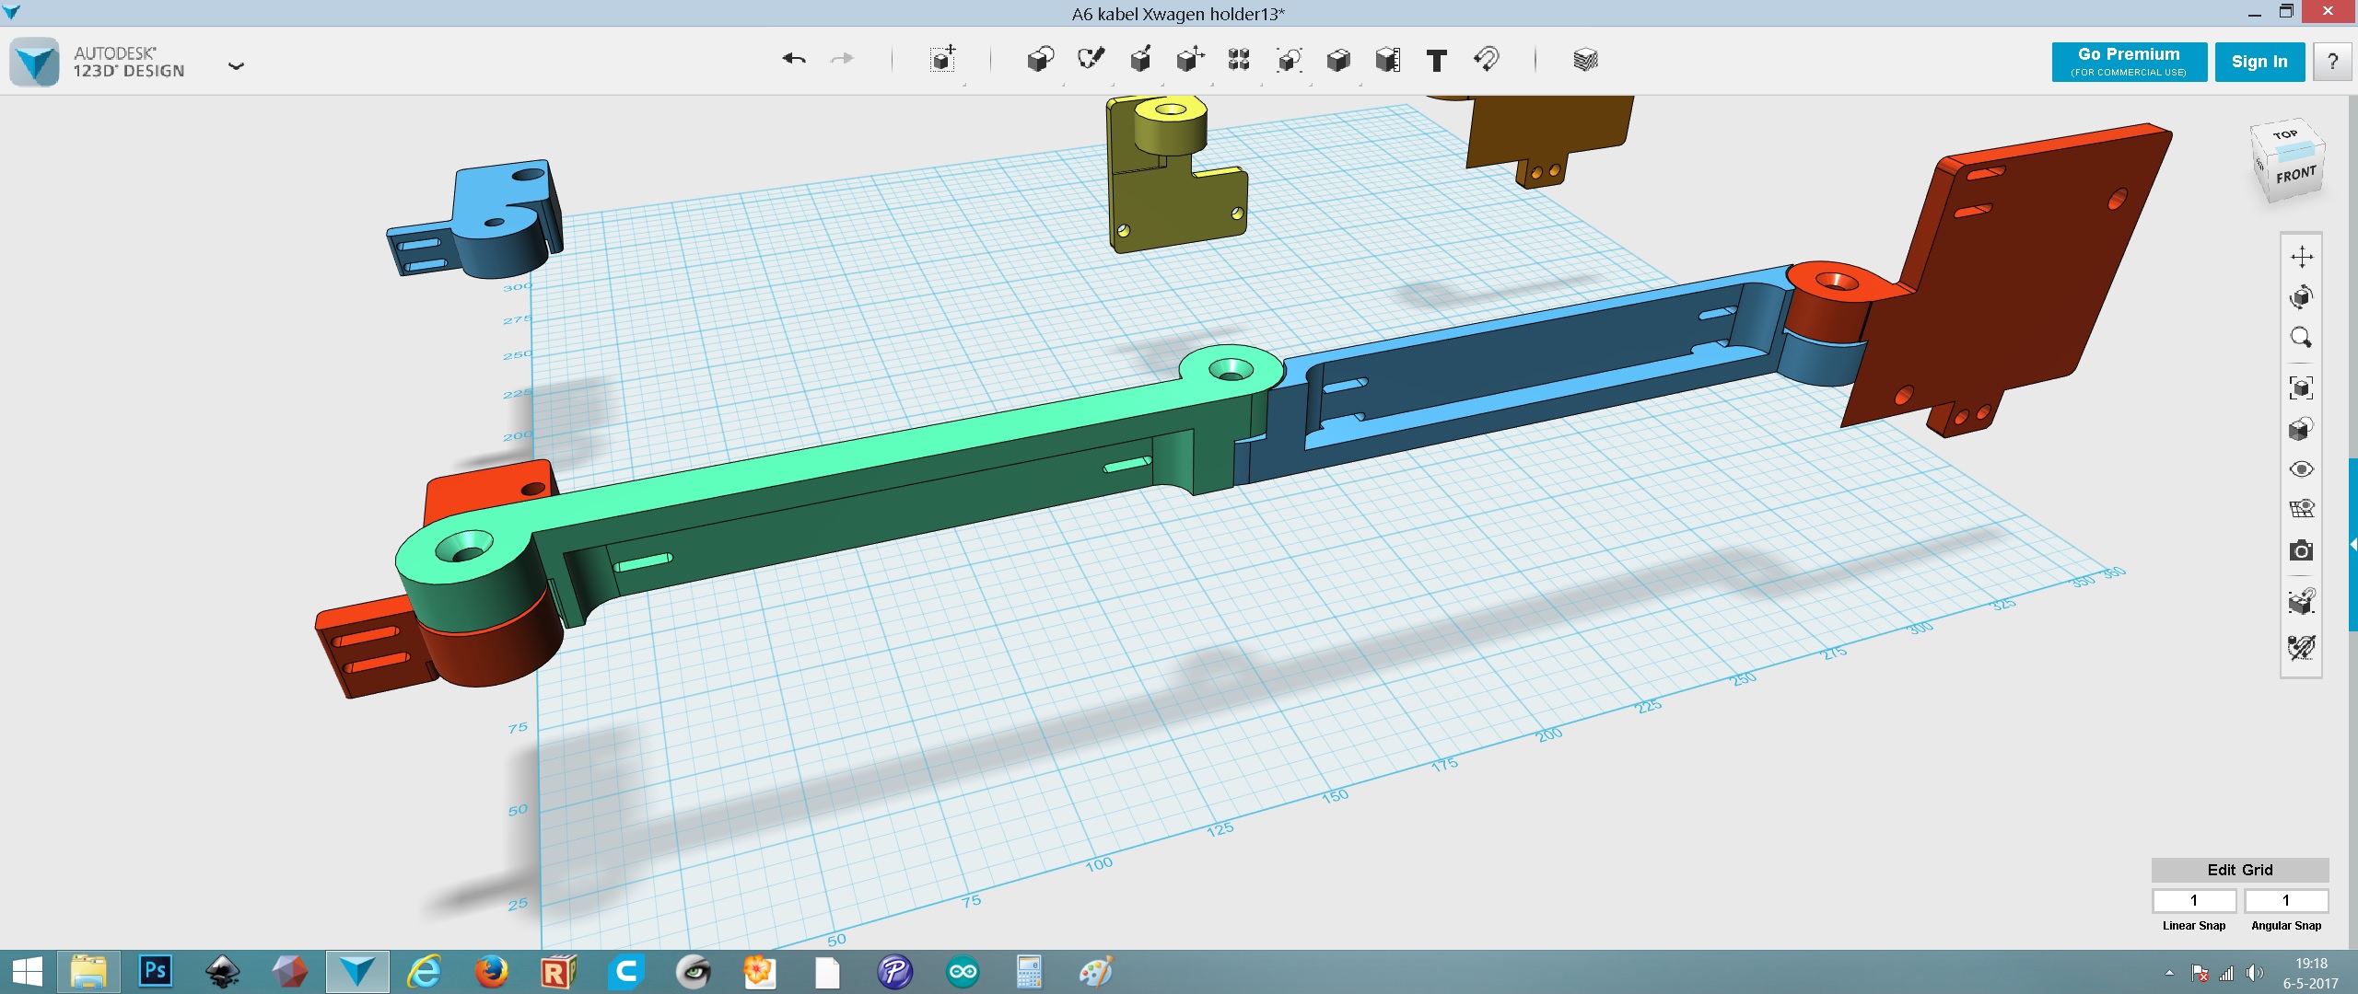Toggle show/hide solids eye icon

pyautogui.click(x=2301, y=469)
